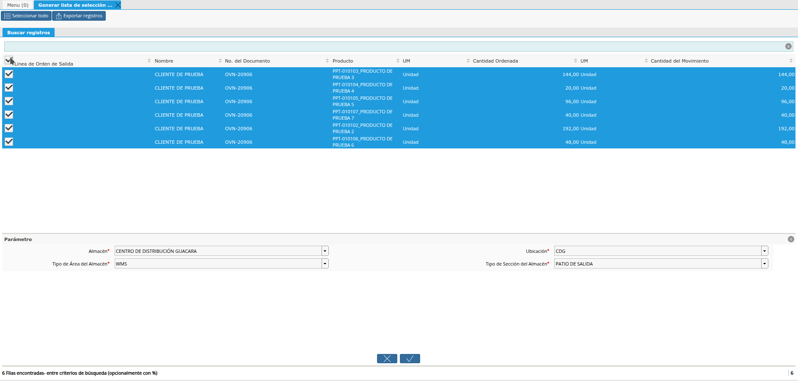This screenshot has height=381, width=798.
Task: Click the Nombre column header
Action: pyautogui.click(x=164, y=61)
